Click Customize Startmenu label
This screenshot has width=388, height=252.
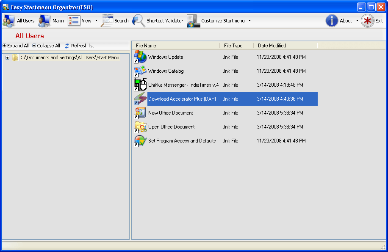coord(223,21)
